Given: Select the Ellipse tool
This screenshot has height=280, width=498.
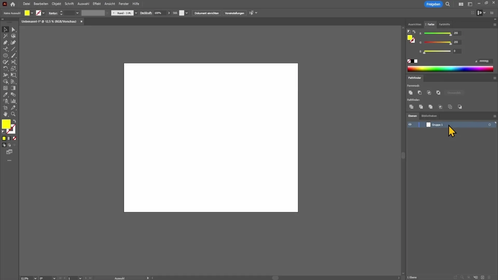Looking at the screenshot, I should [x=5, y=55].
